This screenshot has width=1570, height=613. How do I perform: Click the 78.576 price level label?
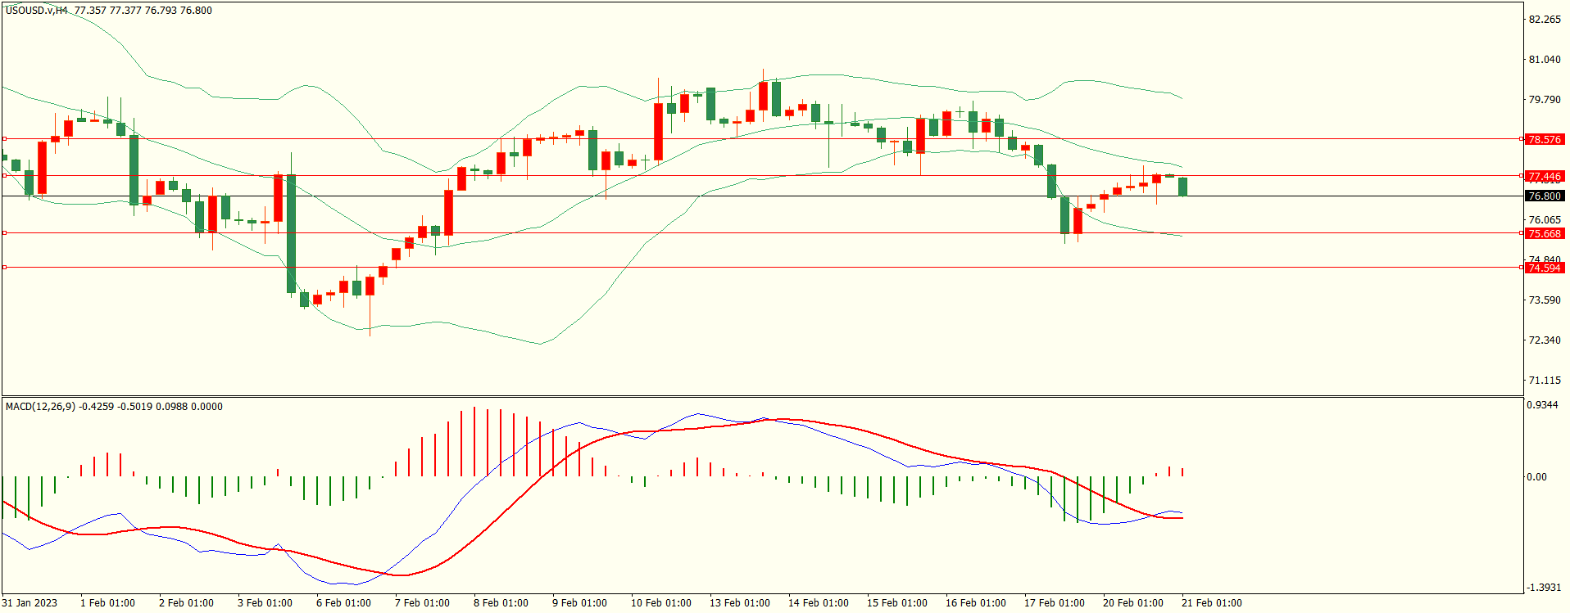coord(1545,140)
